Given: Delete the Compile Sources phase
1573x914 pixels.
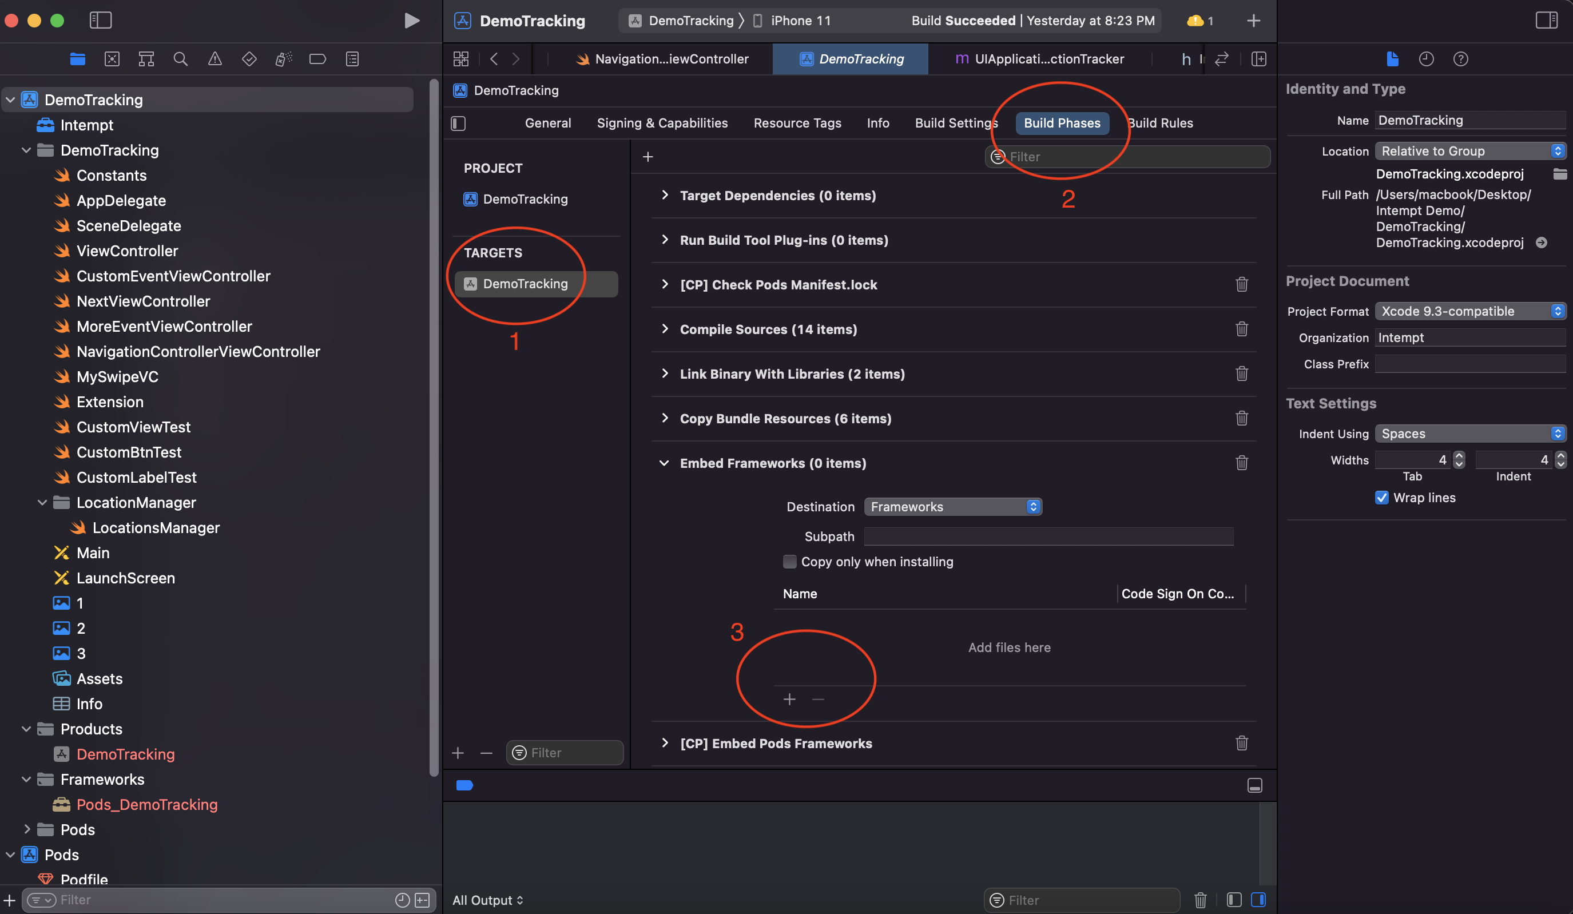Looking at the screenshot, I should (x=1242, y=329).
